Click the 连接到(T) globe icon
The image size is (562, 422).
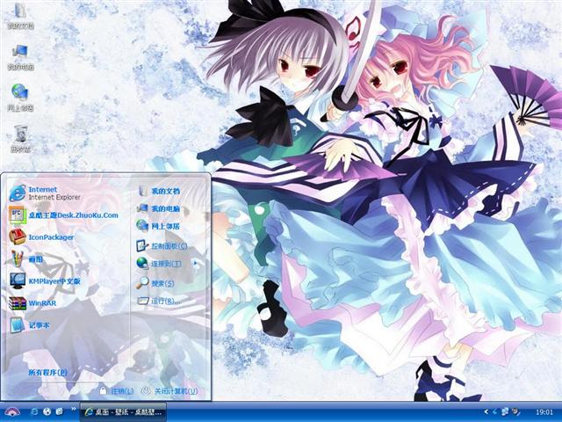click(142, 264)
